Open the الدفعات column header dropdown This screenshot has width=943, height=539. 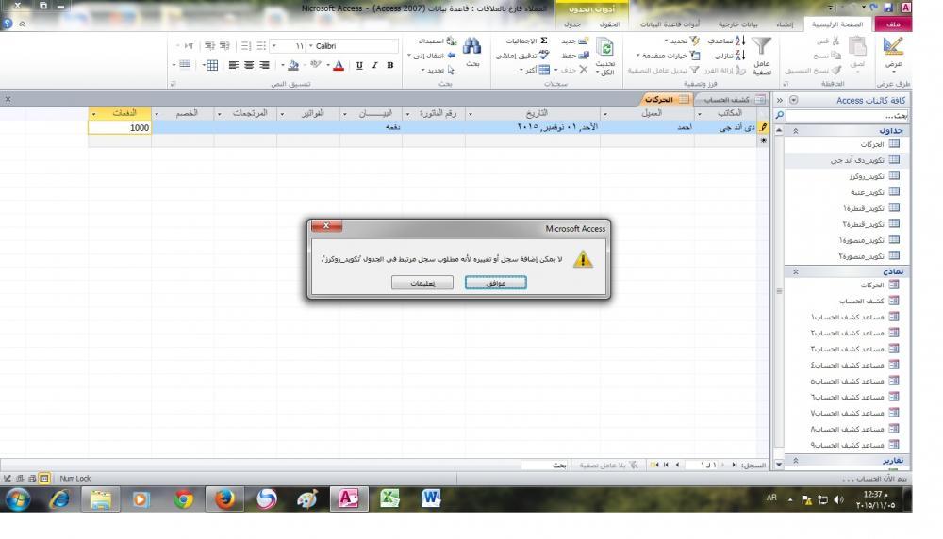pyautogui.click(x=93, y=114)
